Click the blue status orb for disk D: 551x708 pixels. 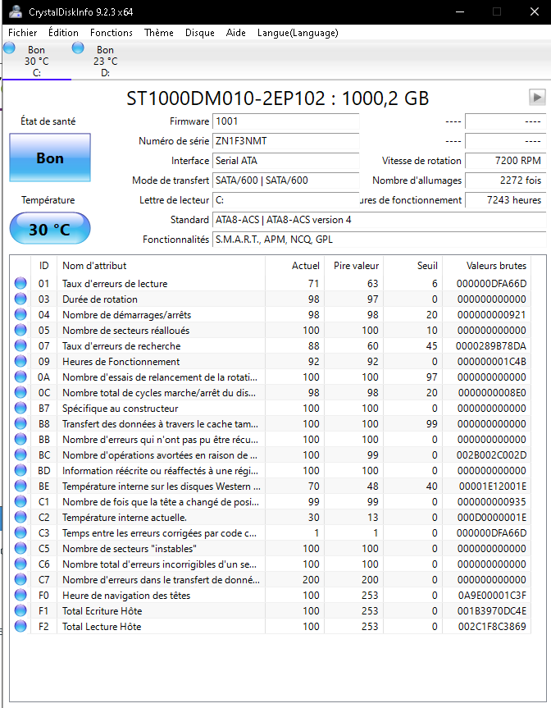[78, 48]
